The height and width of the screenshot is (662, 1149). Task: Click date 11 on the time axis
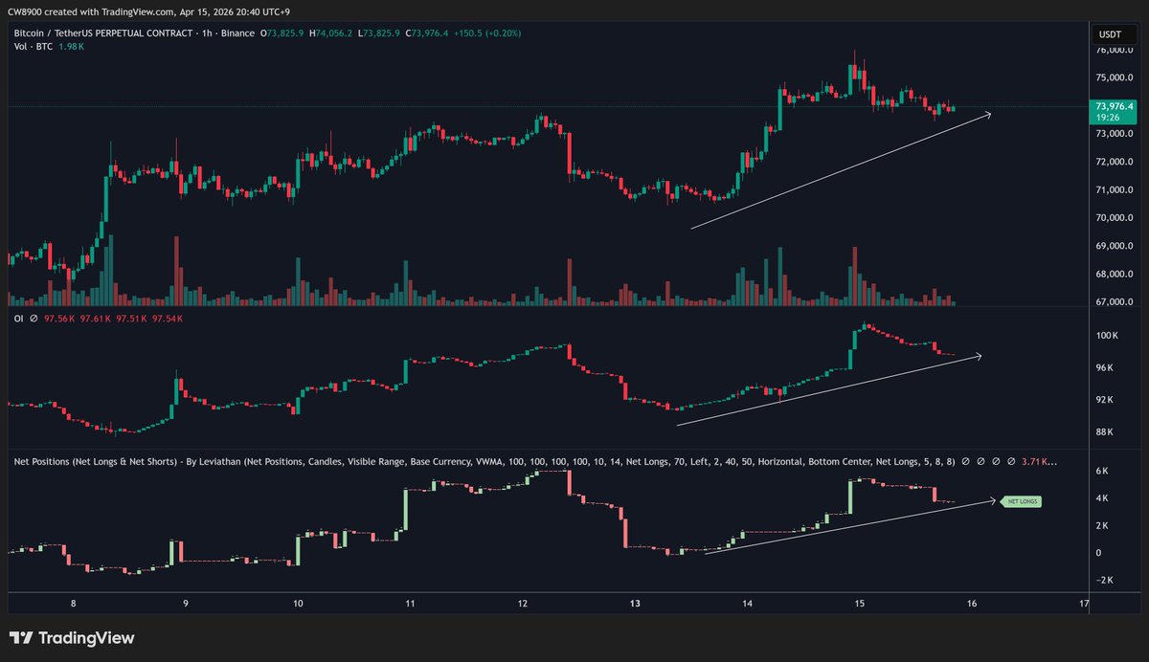pyautogui.click(x=410, y=604)
